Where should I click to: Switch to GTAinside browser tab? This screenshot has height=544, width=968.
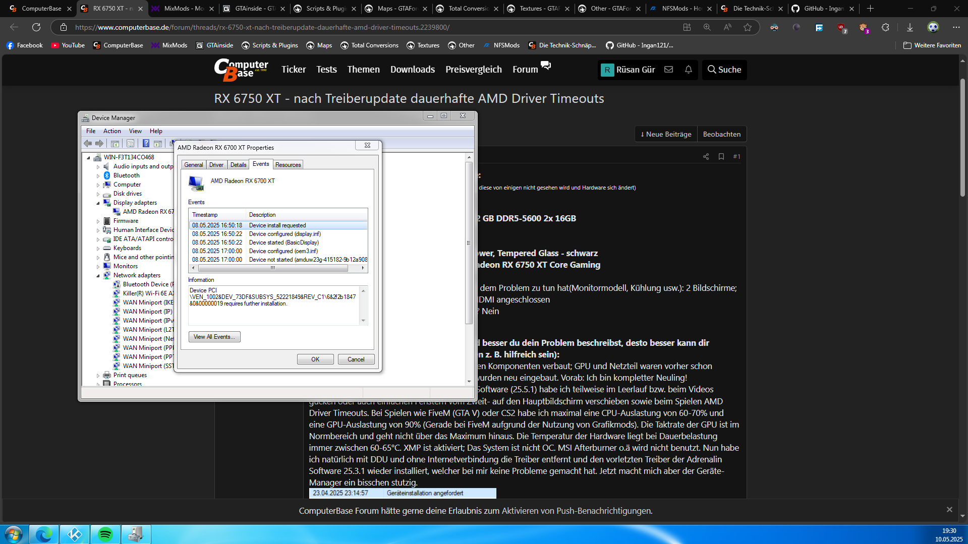point(255,9)
